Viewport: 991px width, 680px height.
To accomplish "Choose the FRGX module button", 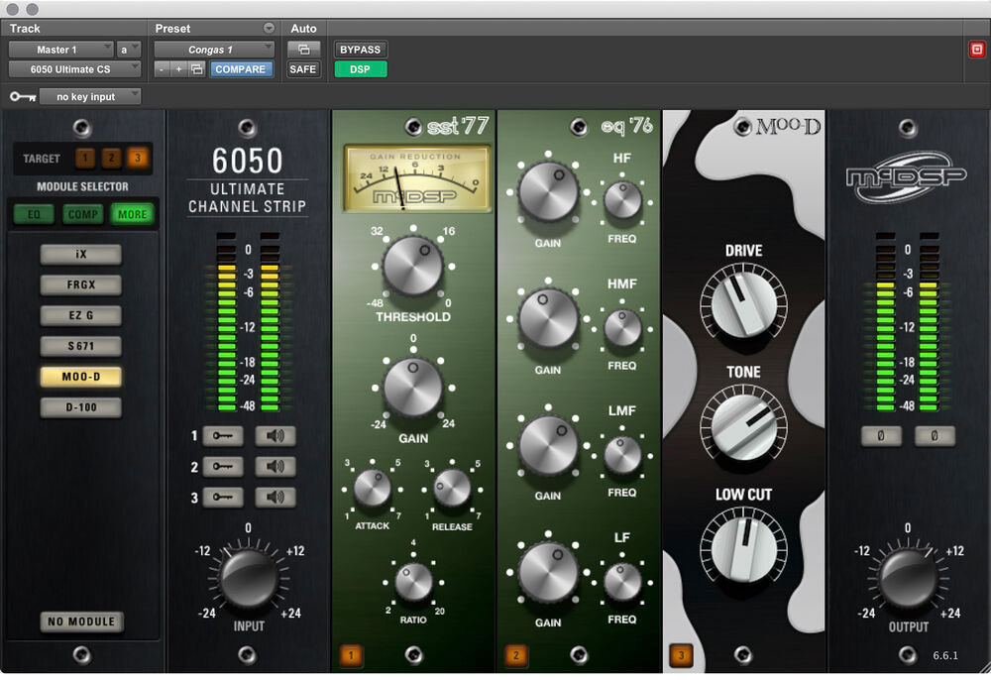I will [80, 285].
